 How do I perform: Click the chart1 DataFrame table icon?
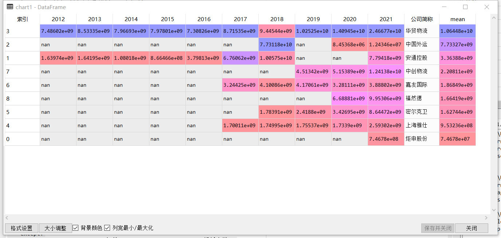[x=10, y=7]
